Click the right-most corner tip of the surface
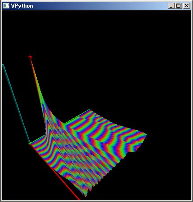Viewport: 193px width, 202px height. (146, 135)
